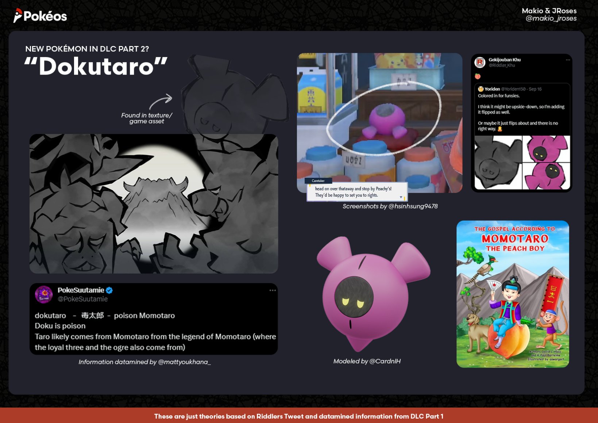Open the game screenshot with the pink toy
Viewport: 598px width, 423px height.
[379, 123]
